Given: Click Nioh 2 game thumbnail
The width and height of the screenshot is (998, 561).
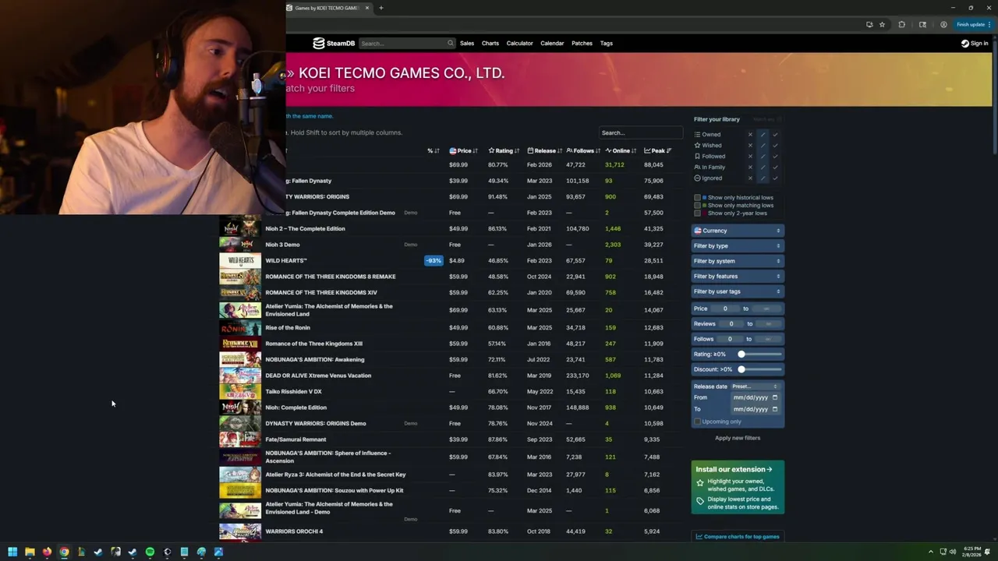Looking at the screenshot, I should coord(240,228).
